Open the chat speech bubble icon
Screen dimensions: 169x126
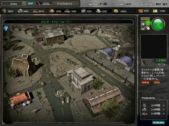pos(143,24)
